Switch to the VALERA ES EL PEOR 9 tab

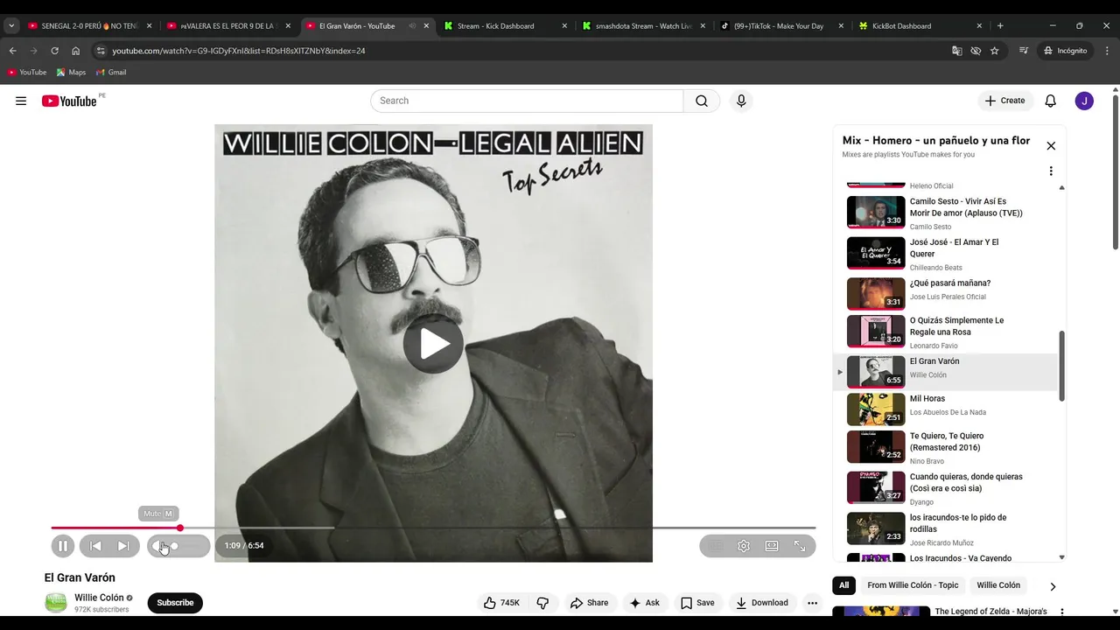click(x=229, y=26)
